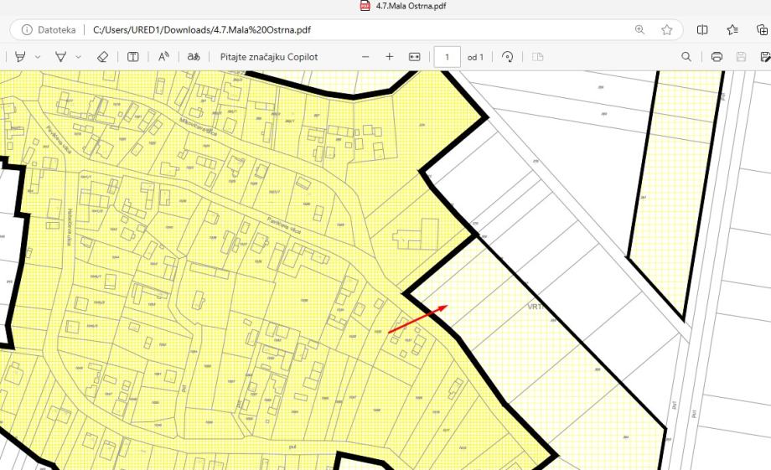Start Read aloud for the PDF
The width and height of the screenshot is (771, 470).
[163, 57]
